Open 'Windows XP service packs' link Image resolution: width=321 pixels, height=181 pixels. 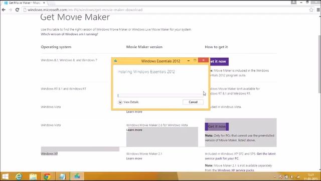point(236,170)
